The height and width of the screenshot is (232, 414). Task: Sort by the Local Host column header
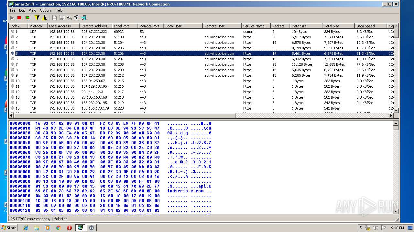pyautogui.click(x=183, y=26)
